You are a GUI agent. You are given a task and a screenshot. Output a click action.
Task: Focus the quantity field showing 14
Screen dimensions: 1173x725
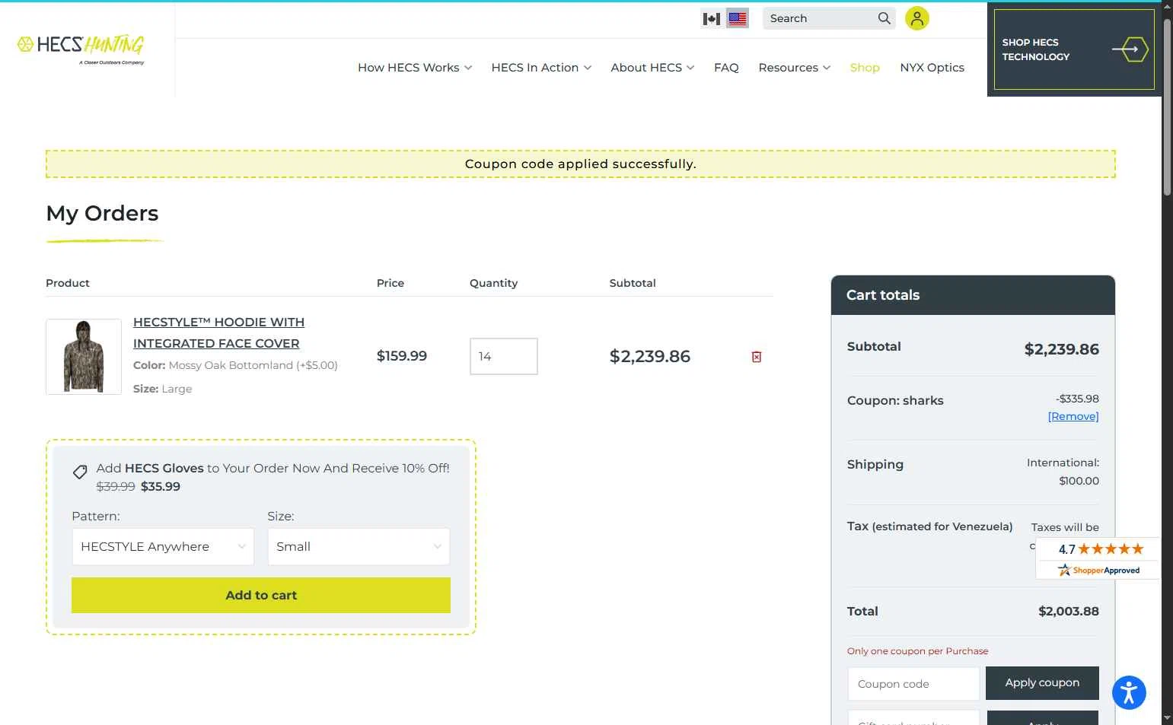tap(504, 356)
